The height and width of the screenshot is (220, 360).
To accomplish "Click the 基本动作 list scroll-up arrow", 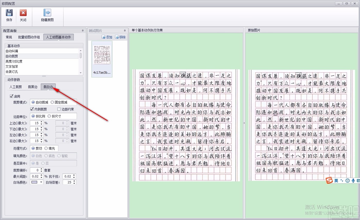I will pos(81,50).
